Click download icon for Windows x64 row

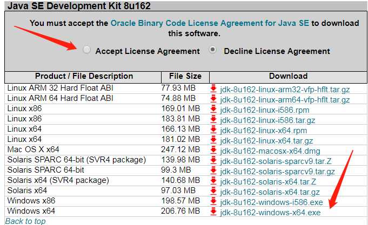pyautogui.click(x=213, y=211)
